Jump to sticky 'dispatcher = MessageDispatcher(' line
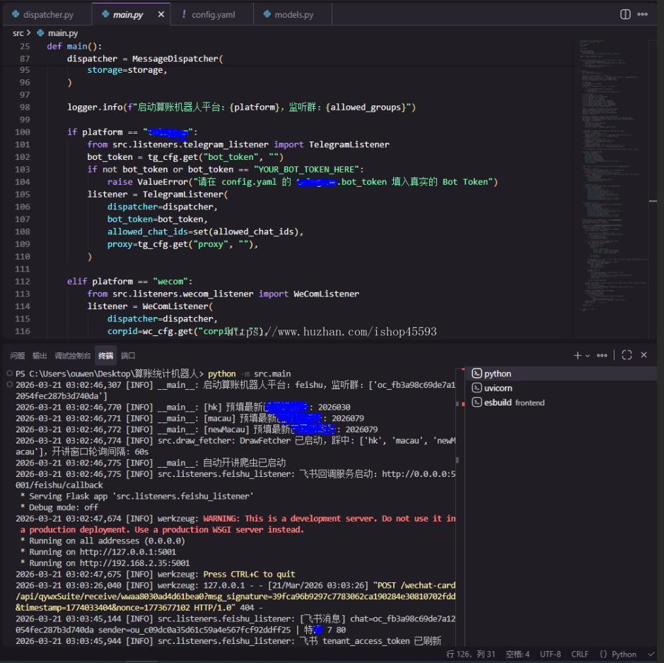Screen dimensions: 664x663 (x=145, y=59)
